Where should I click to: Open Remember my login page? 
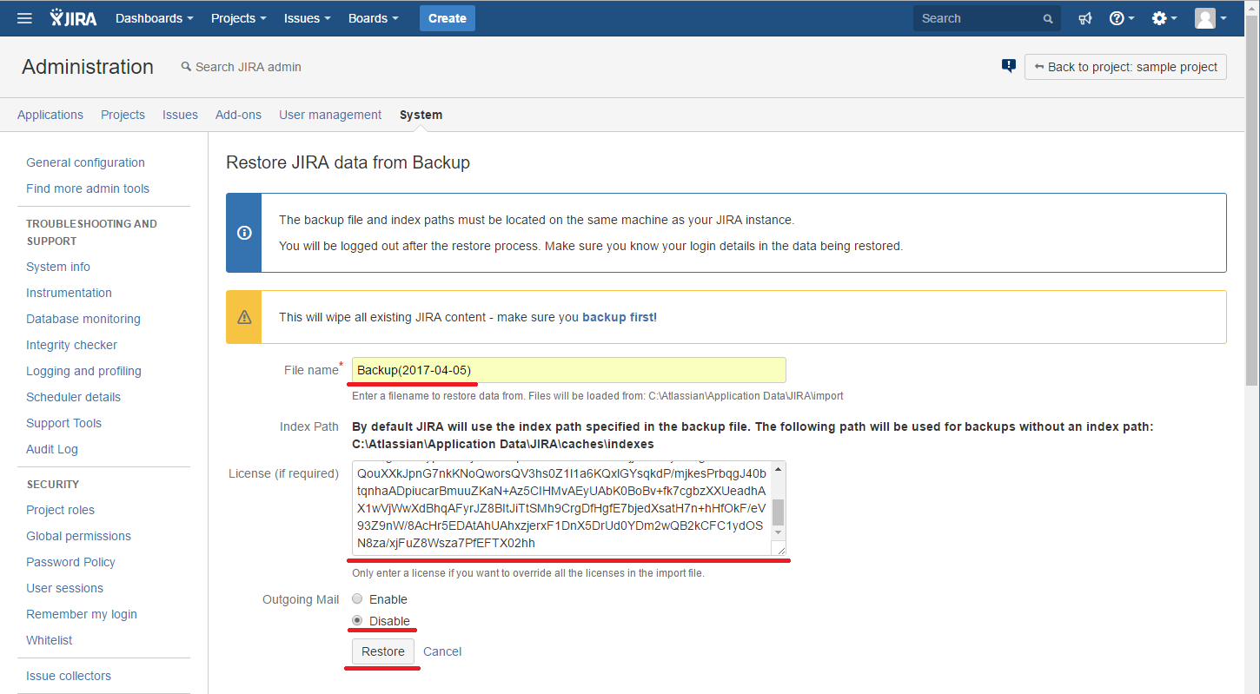(82, 614)
